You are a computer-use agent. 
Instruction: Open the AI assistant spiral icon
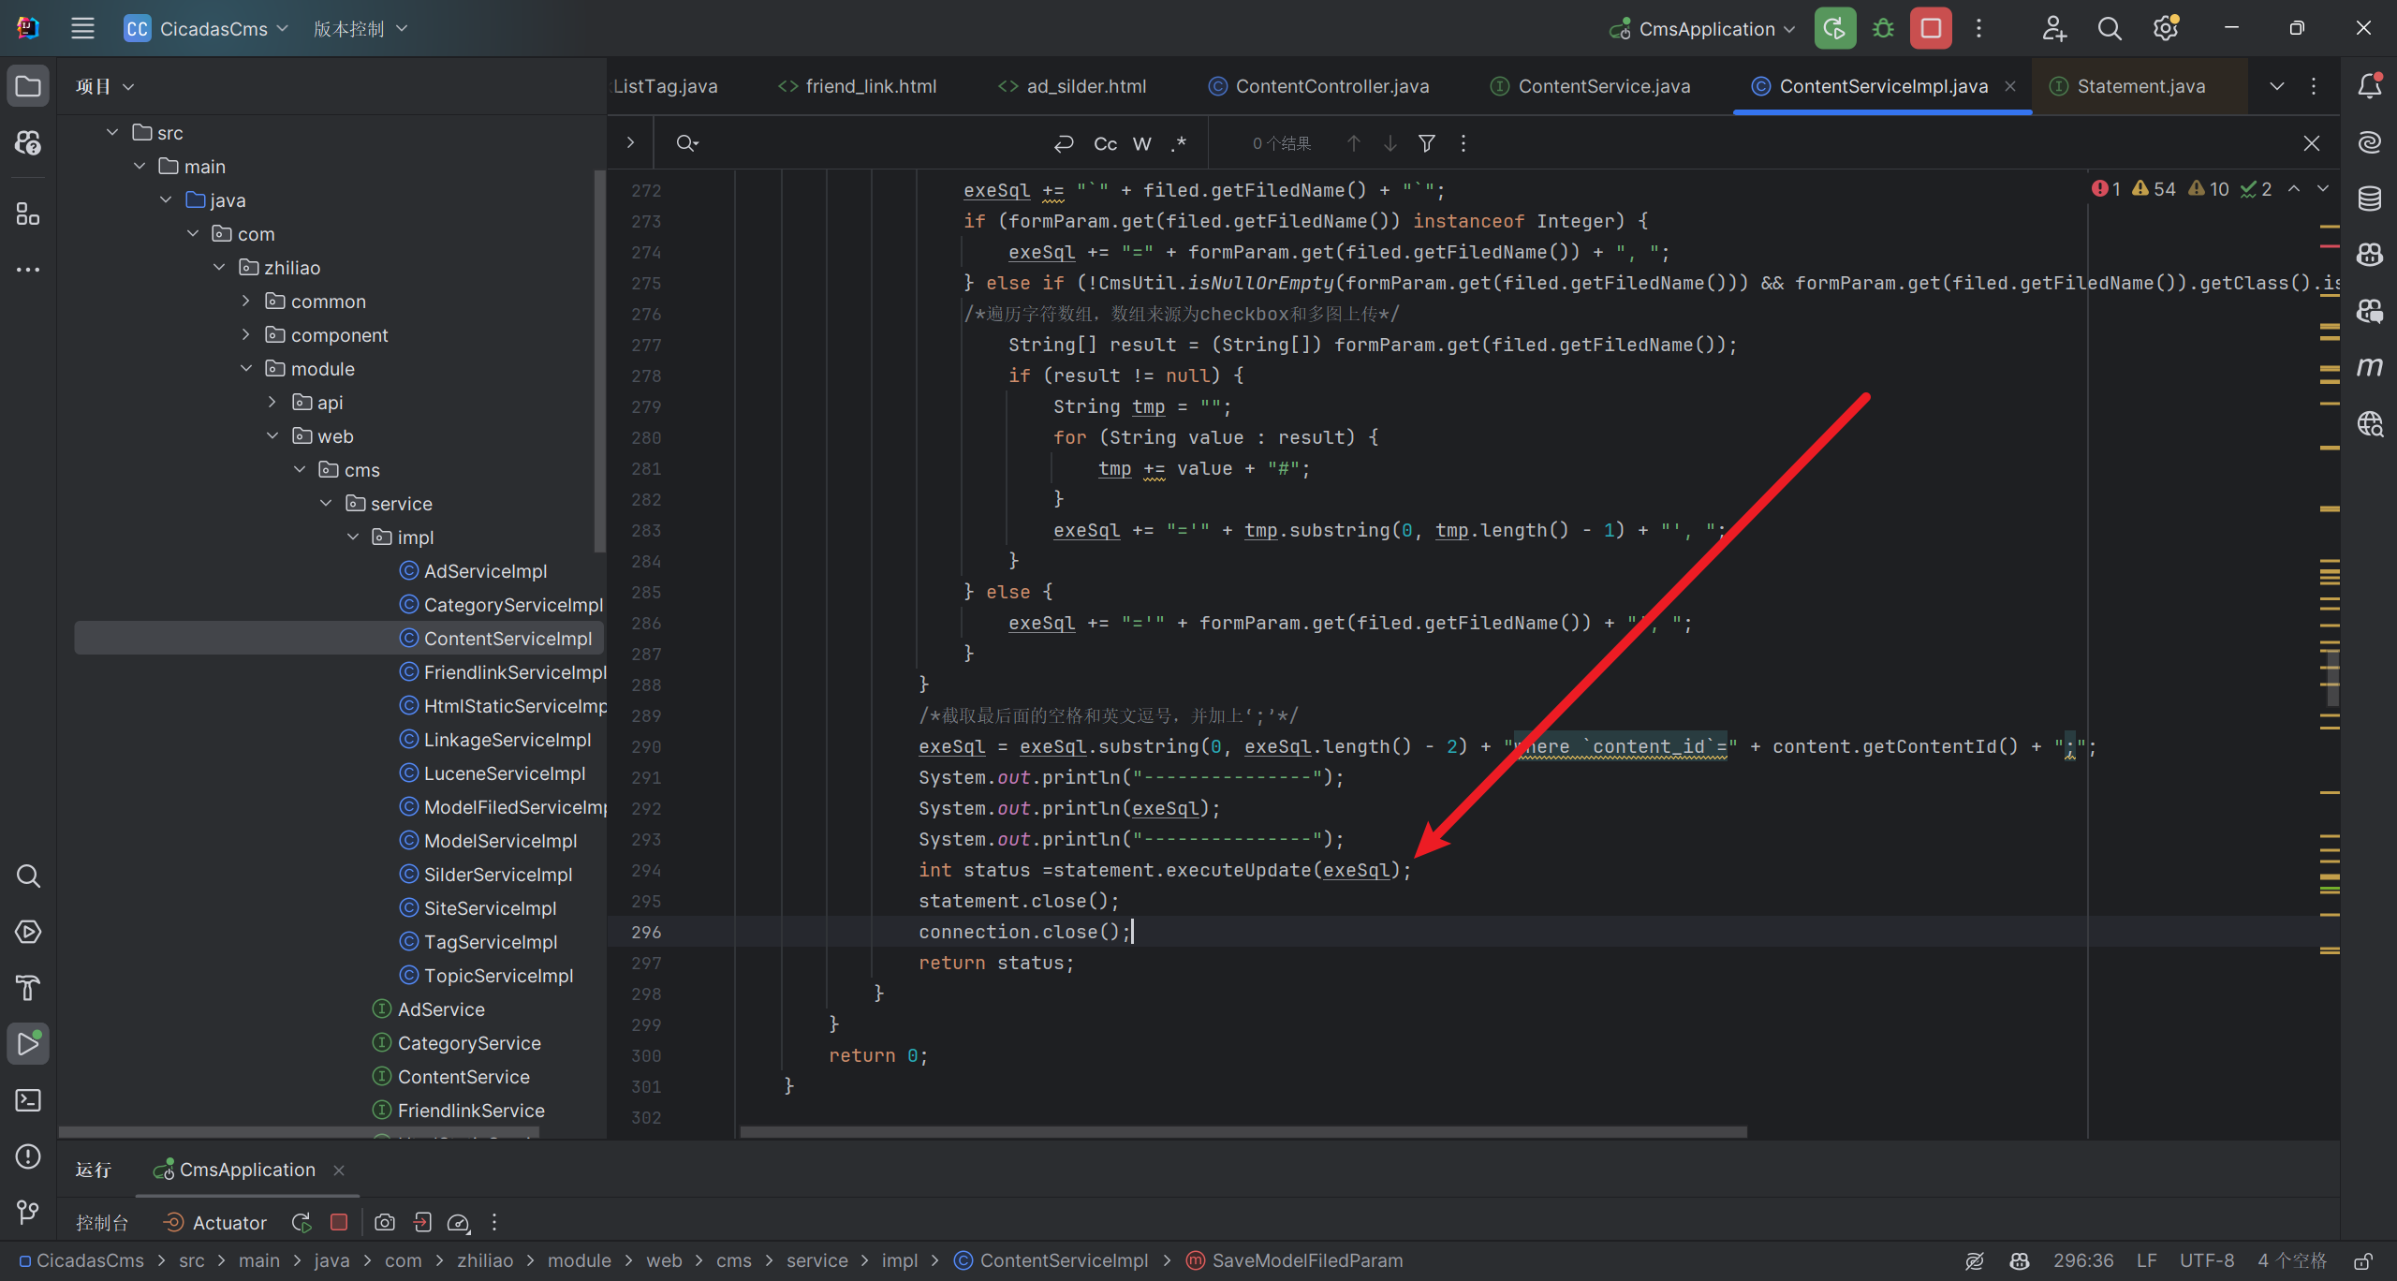pyautogui.click(x=2370, y=142)
